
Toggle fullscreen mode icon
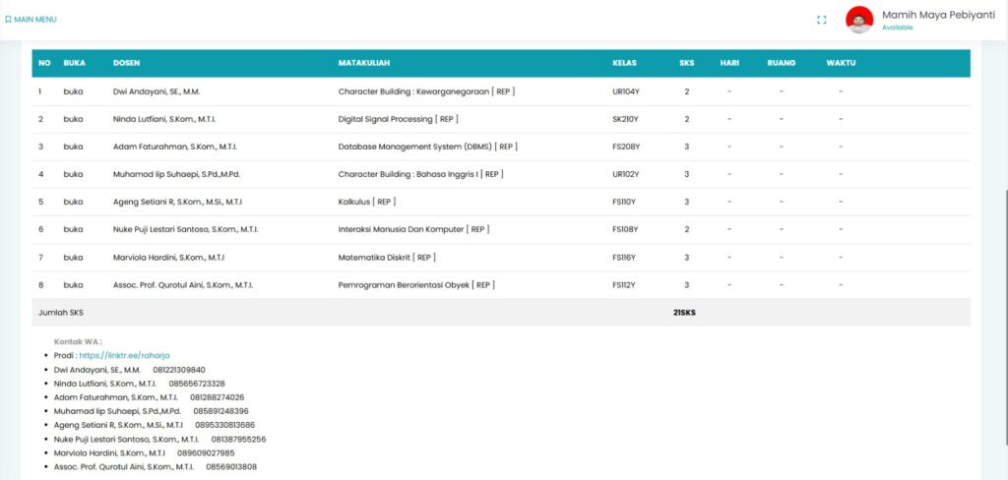(821, 20)
